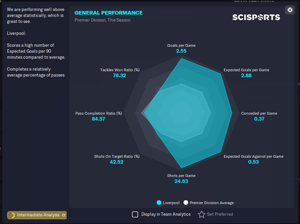Click the spinner icon on Intermediate Analysis

[x=12, y=215]
